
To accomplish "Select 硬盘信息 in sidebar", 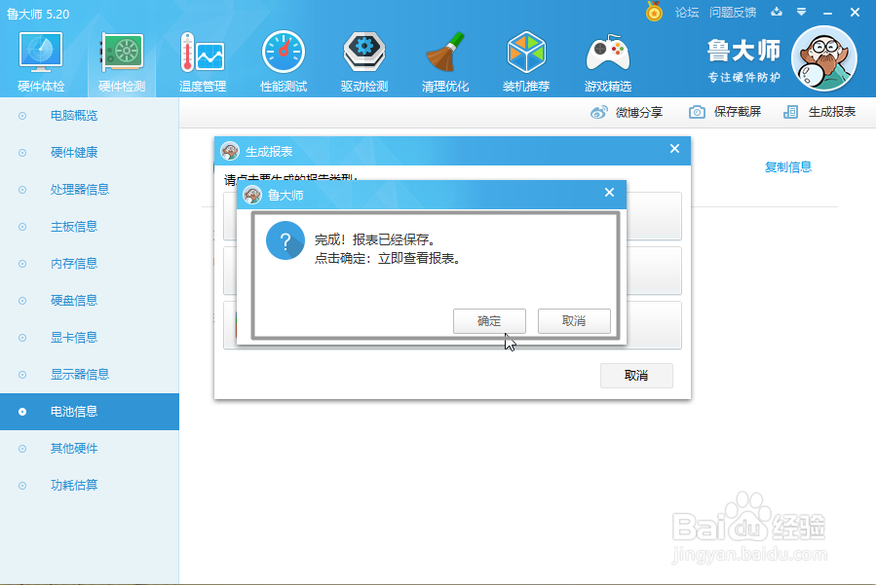I will coord(90,301).
